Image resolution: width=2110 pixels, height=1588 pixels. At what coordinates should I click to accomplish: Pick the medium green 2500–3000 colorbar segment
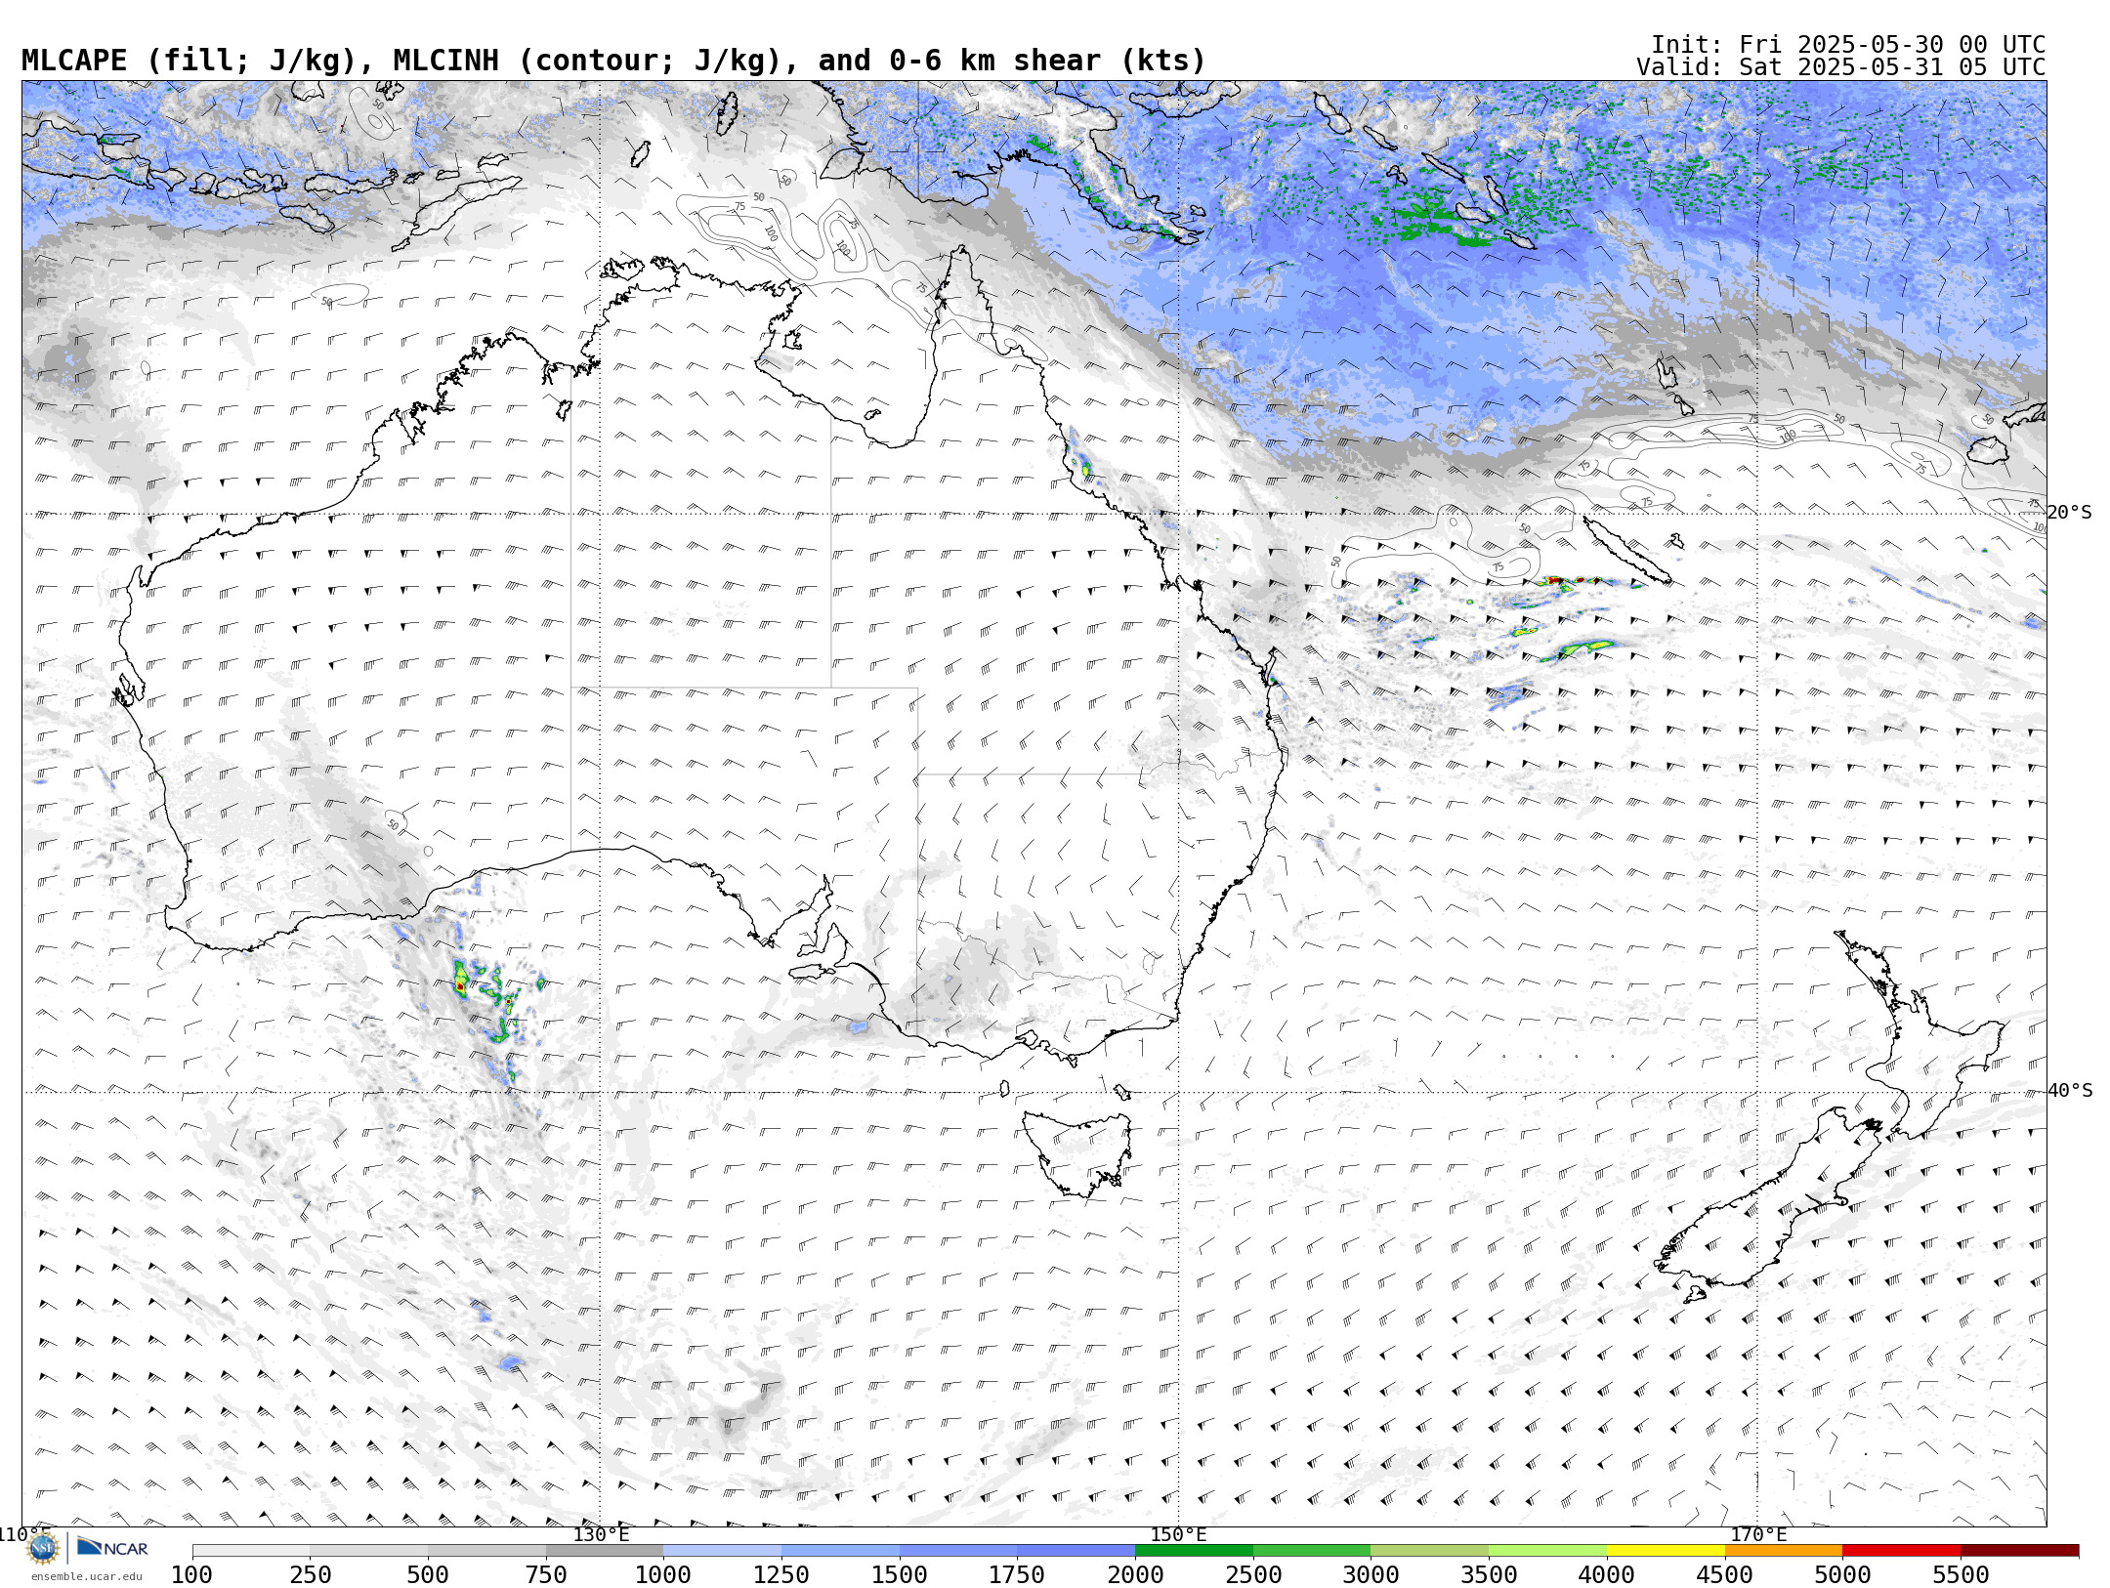pos(1312,1551)
